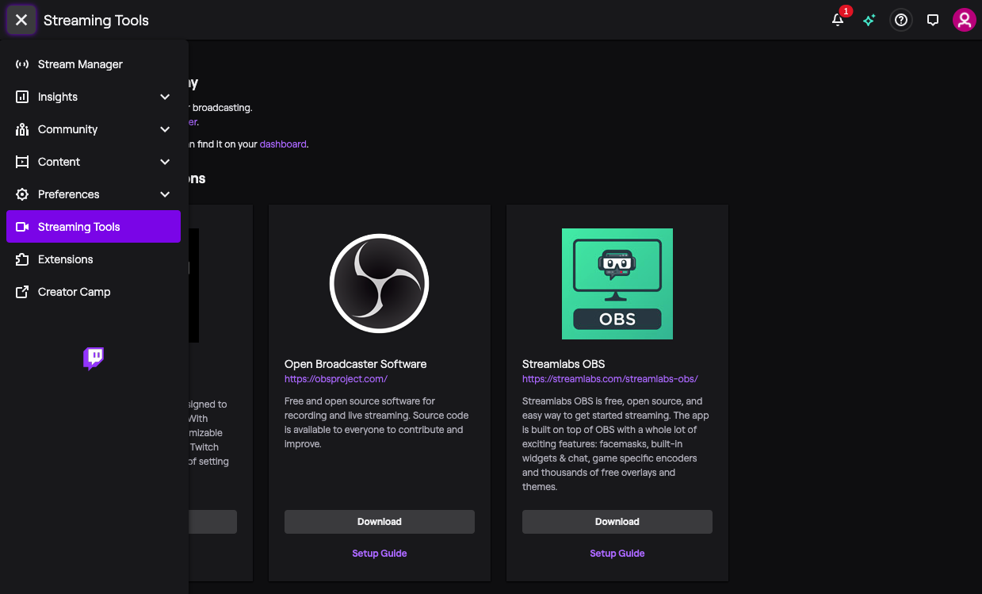Screen dimensions: 982x594
Task: Open the pink user avatar menu
Action: [964, 20]
